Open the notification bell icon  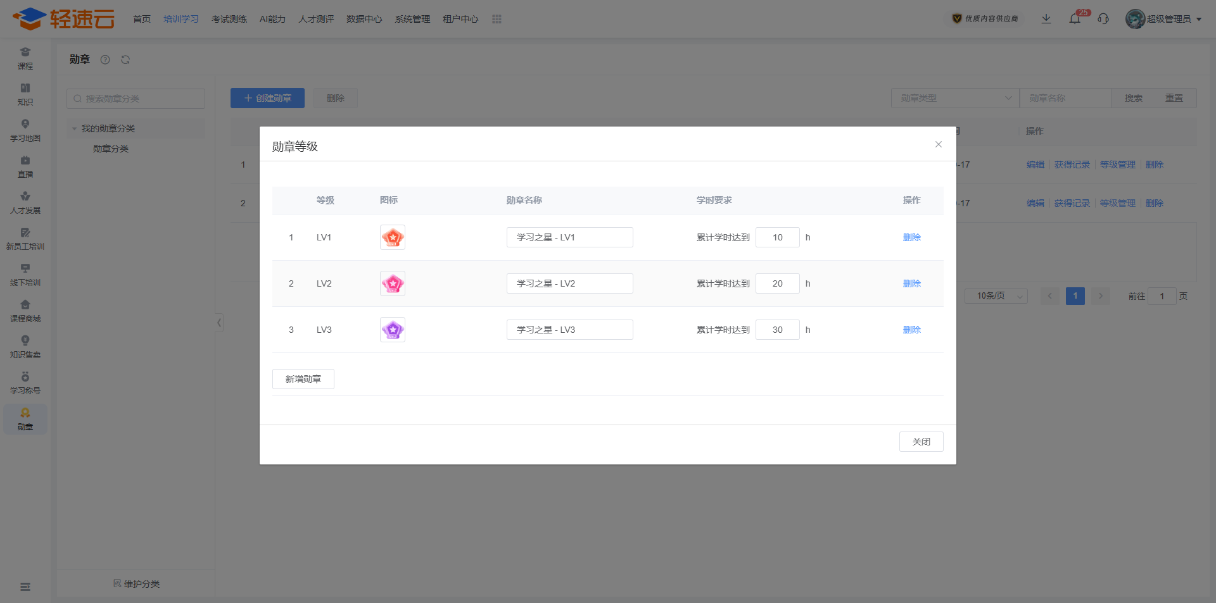pyautogui.click(x=1075, y=19)
